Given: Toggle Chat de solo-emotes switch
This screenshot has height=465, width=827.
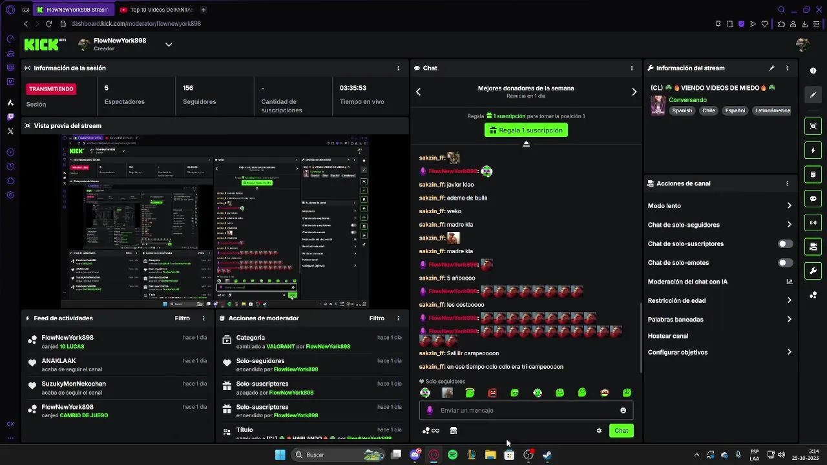Looking at the screenshot, I should [x=785, y=263].
